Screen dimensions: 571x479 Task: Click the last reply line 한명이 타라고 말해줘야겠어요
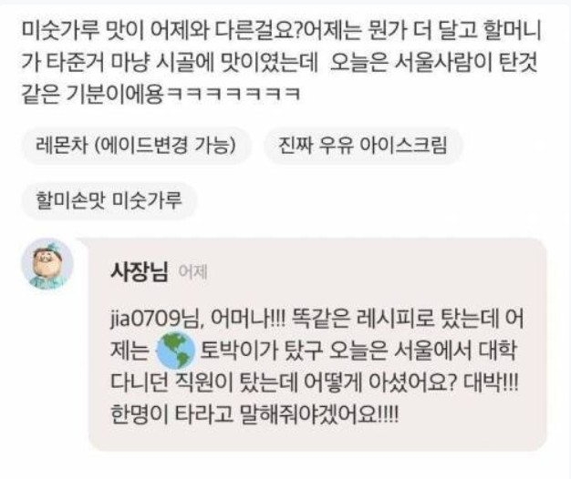pos(254,414)
